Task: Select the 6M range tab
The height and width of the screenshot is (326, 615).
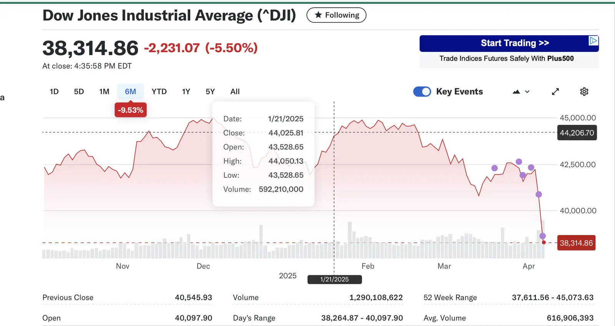Action: click(130, 91)
